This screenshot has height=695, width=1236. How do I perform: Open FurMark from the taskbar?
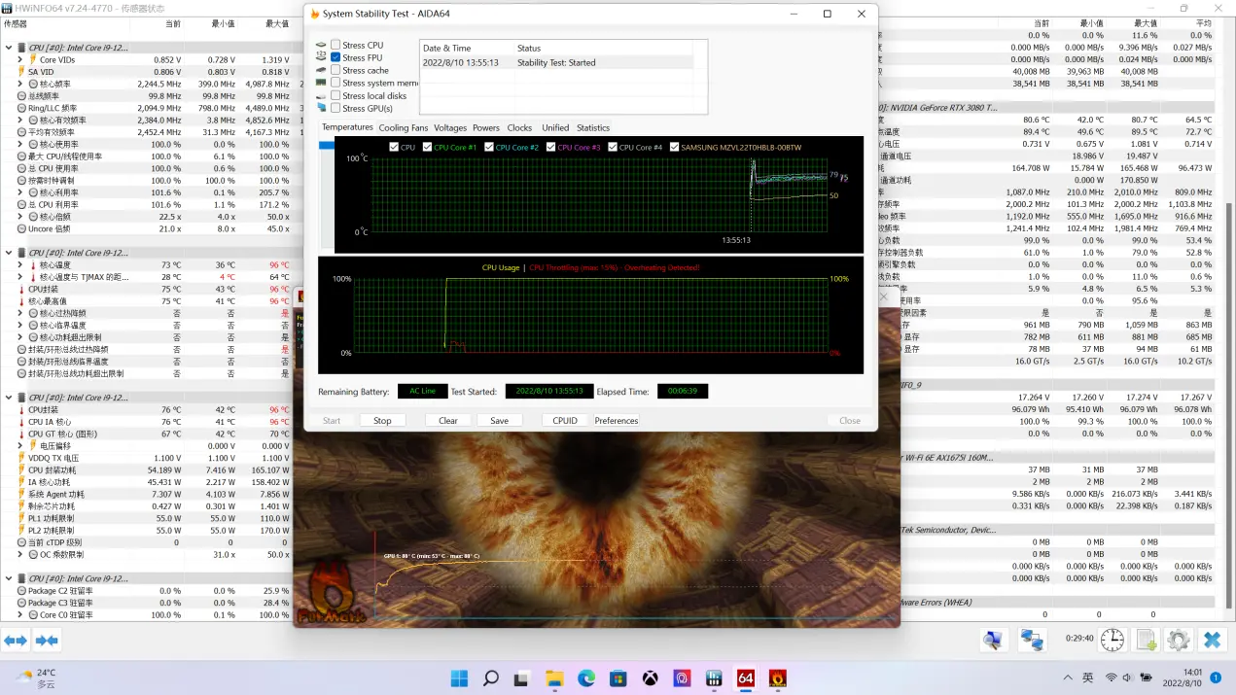[778, 678]
